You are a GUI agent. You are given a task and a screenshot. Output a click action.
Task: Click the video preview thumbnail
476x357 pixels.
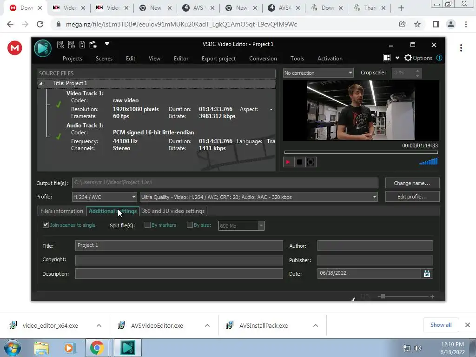tap(361, 110)
